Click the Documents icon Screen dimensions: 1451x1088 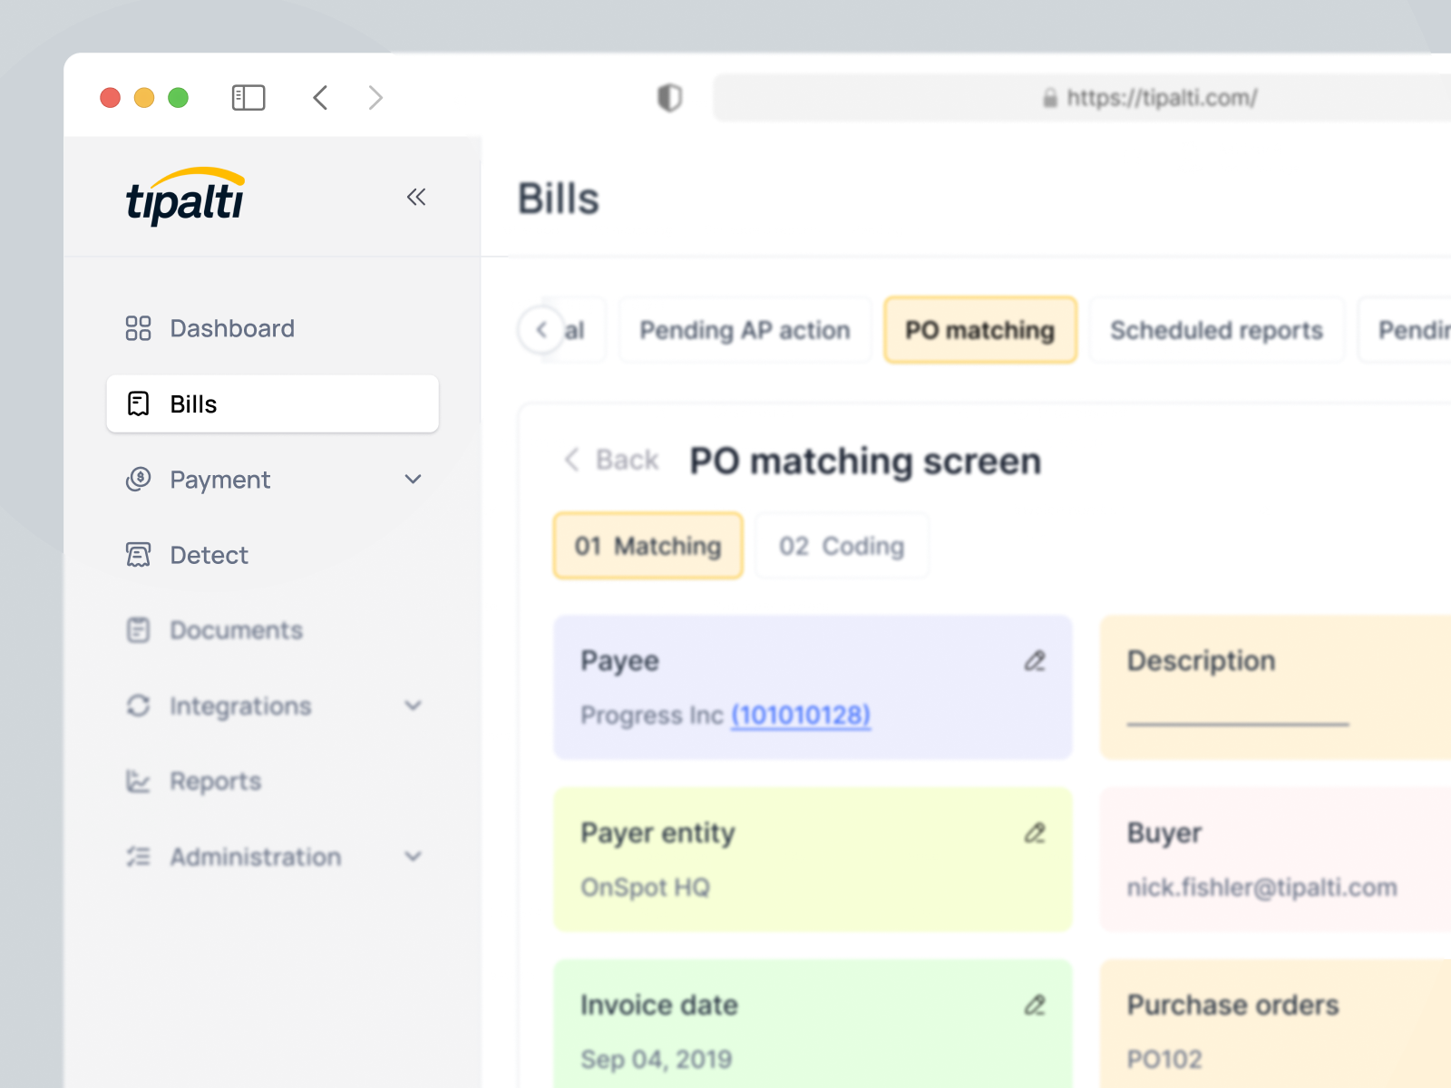point(138,630)
